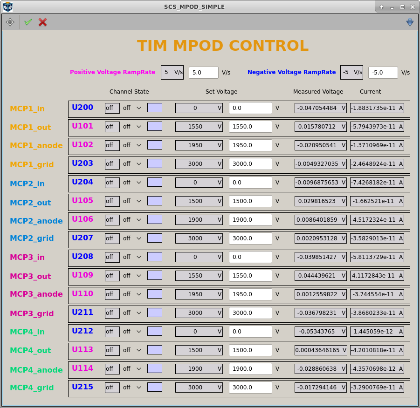Click the U200 device label
Viewport: 420px width, 408px height.
(83, 107)
